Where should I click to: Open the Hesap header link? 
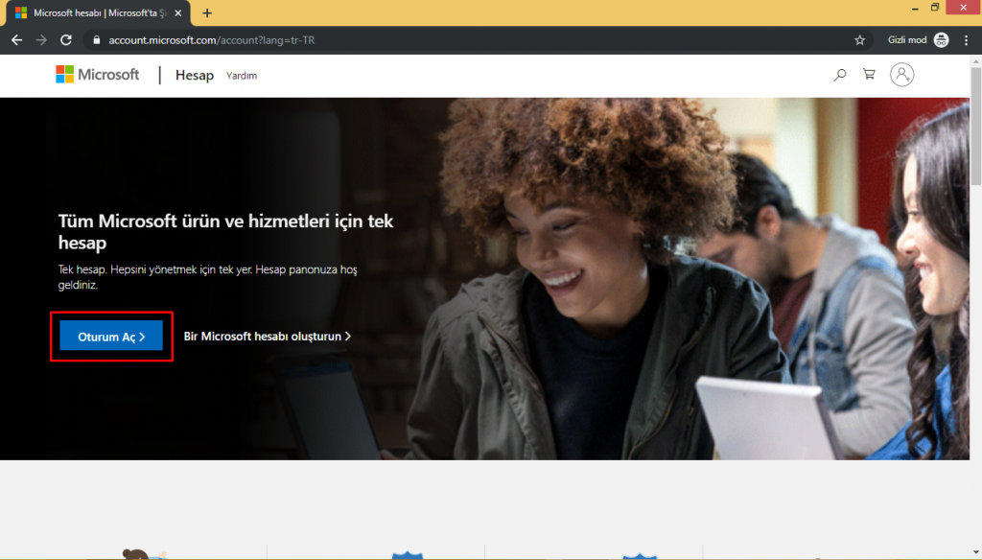coord(194,75)
